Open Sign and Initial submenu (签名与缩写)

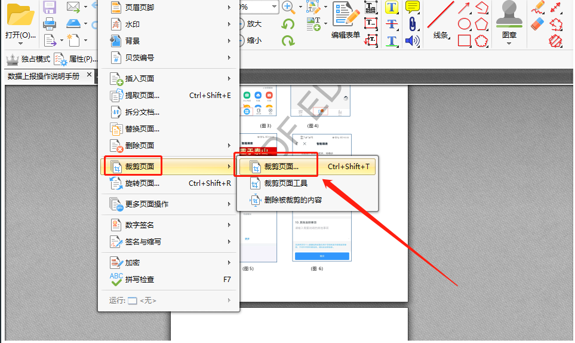click(170, 242)
